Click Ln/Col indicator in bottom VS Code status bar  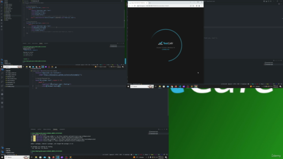[x=105, y=155]
